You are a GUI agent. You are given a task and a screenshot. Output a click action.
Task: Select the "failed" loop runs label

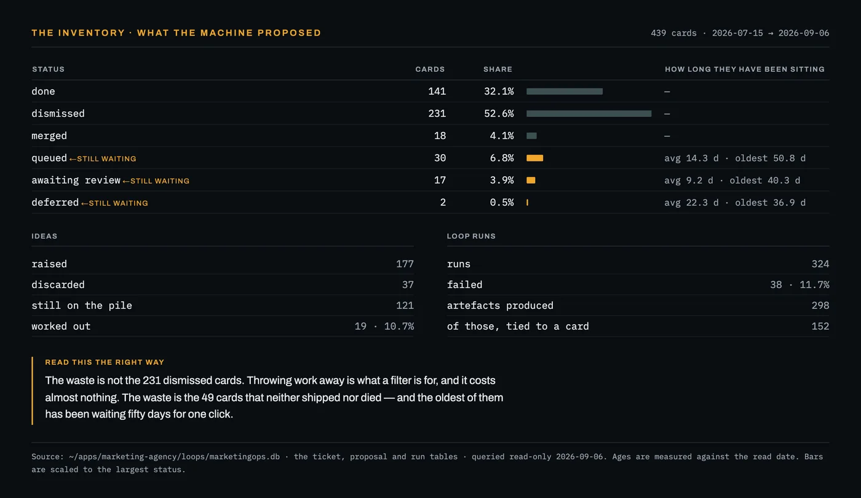pyautogui.click(x=465, y=285)
